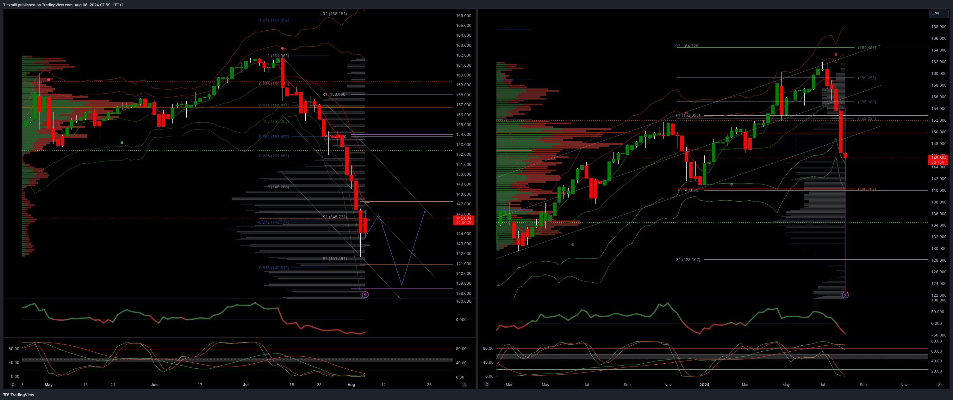This screenshot has height=400, width=953.
Task: Click the green (164.441) level label
Action: (867, 48)
